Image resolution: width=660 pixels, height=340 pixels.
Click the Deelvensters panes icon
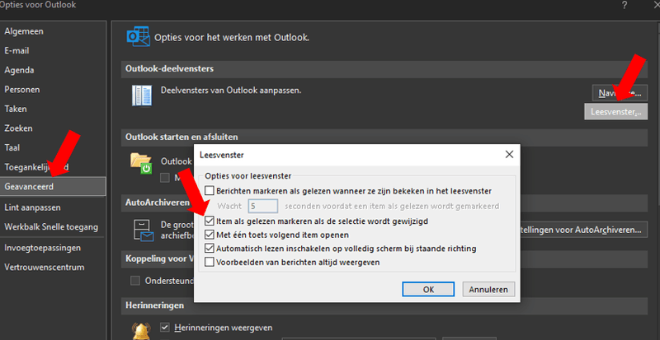[142, 95]
